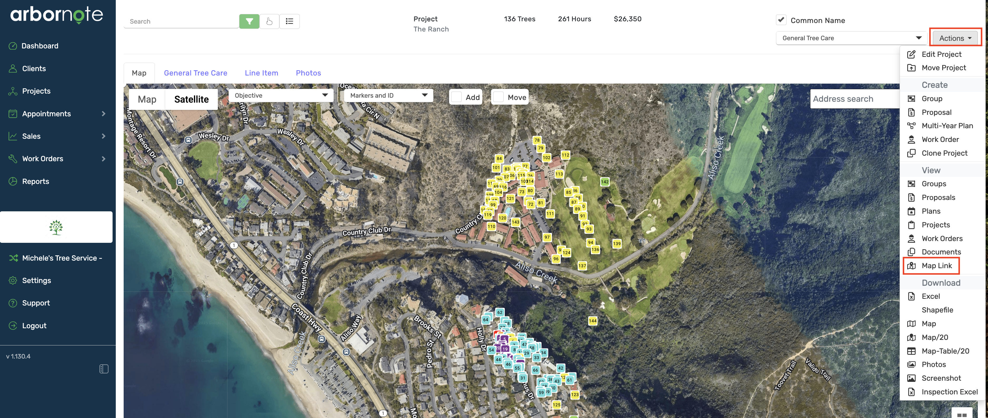Select the hand pointer tool icon

(269, 21)
